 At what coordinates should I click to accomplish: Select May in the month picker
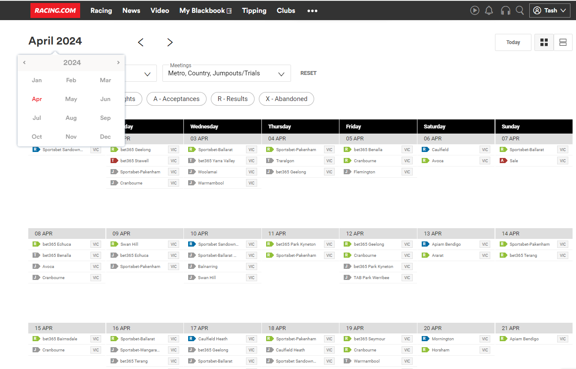click(x=71, y=99)
